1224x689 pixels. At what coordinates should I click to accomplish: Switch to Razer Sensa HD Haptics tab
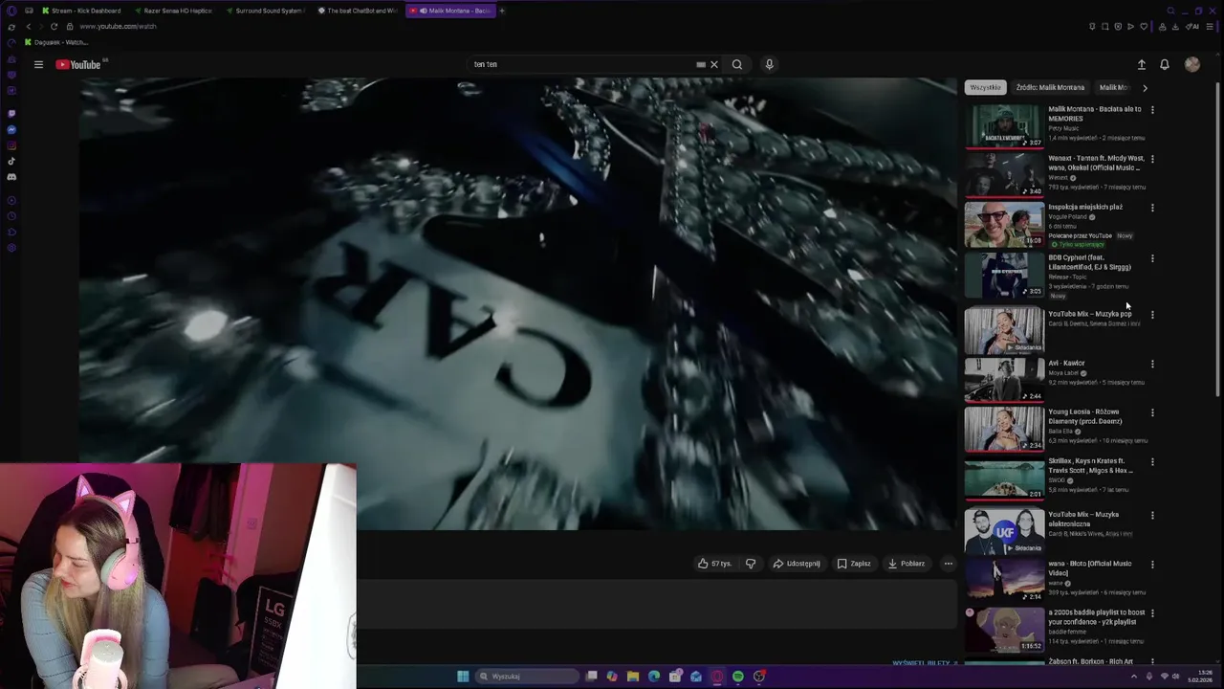173,11
